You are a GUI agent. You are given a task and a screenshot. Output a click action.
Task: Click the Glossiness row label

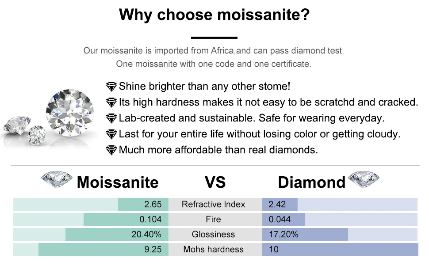click(214, 235)
